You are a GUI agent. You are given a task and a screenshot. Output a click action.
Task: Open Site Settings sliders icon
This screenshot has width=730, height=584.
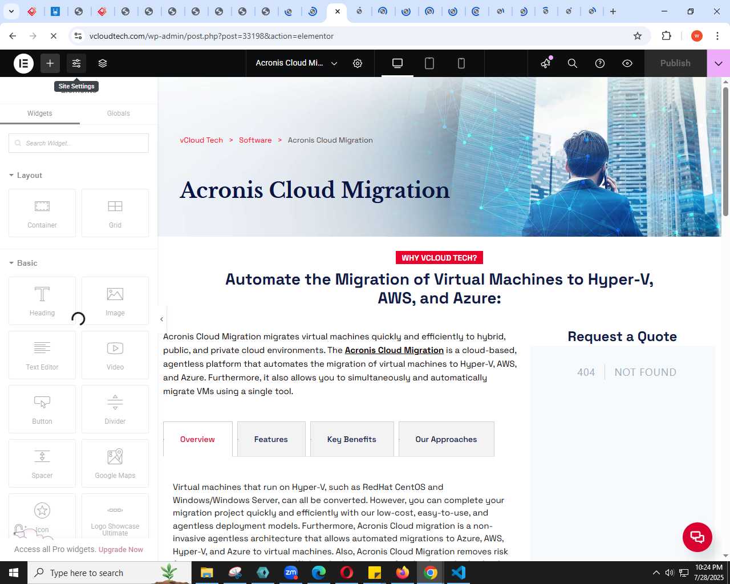click(x=76, y=63)
